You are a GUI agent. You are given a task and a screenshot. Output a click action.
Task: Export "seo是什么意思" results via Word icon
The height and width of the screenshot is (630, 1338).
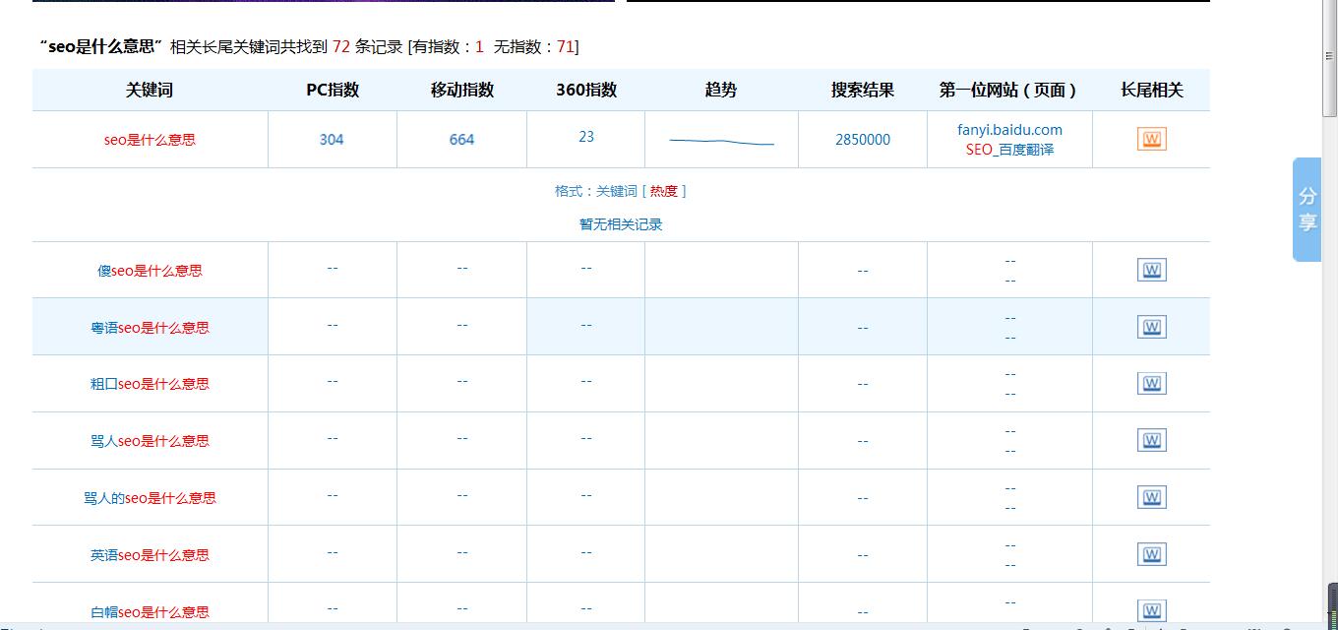[x=1151, y=139]
